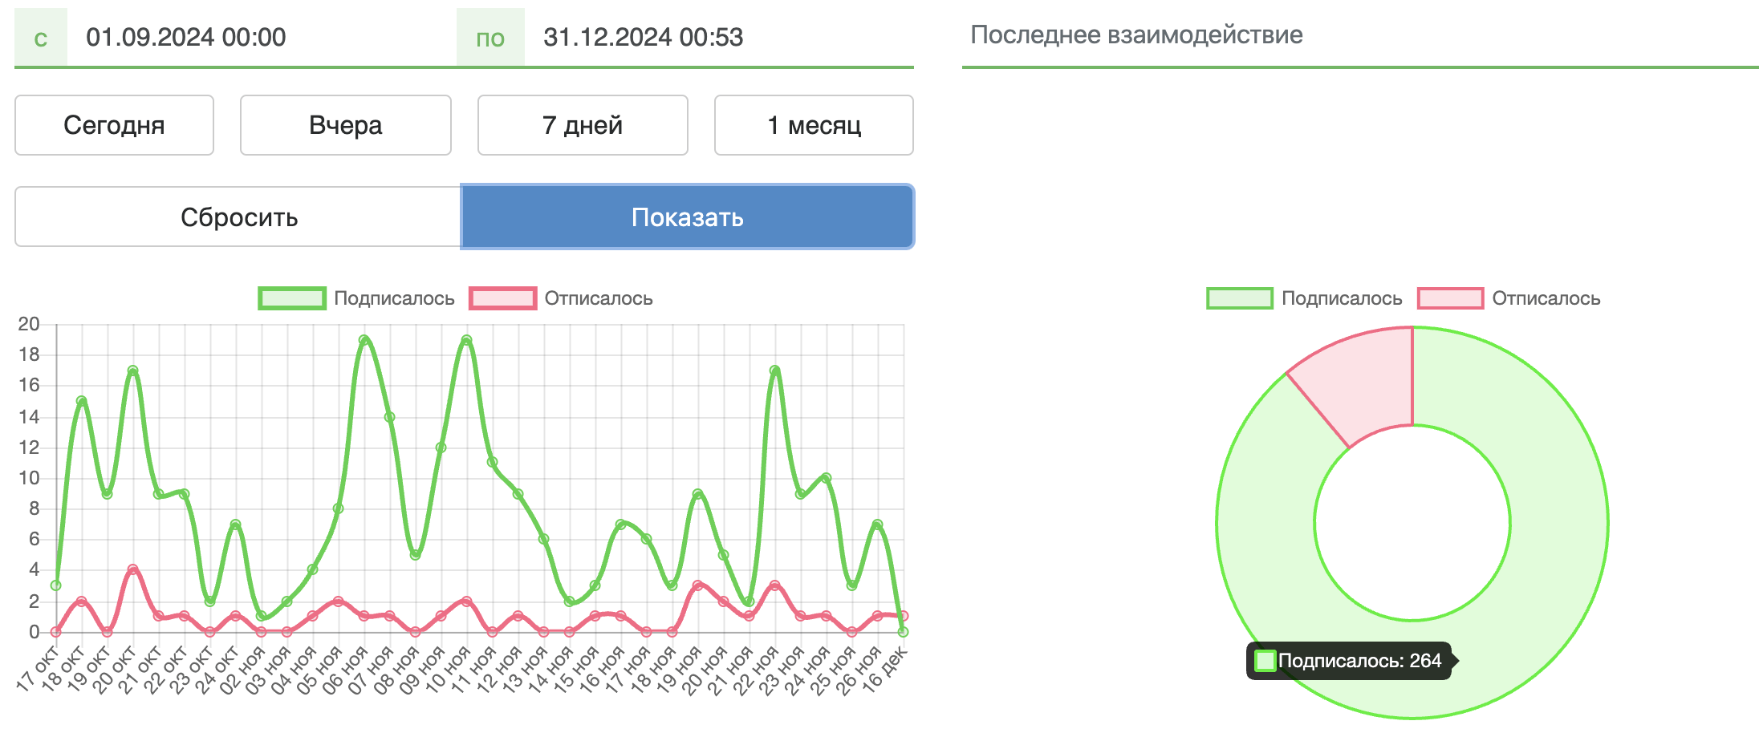The width and height of the screenshot is (1759, 733).
Task: Click the end date field showing 31.12.2024 00:53
Action: pos(719,38)
